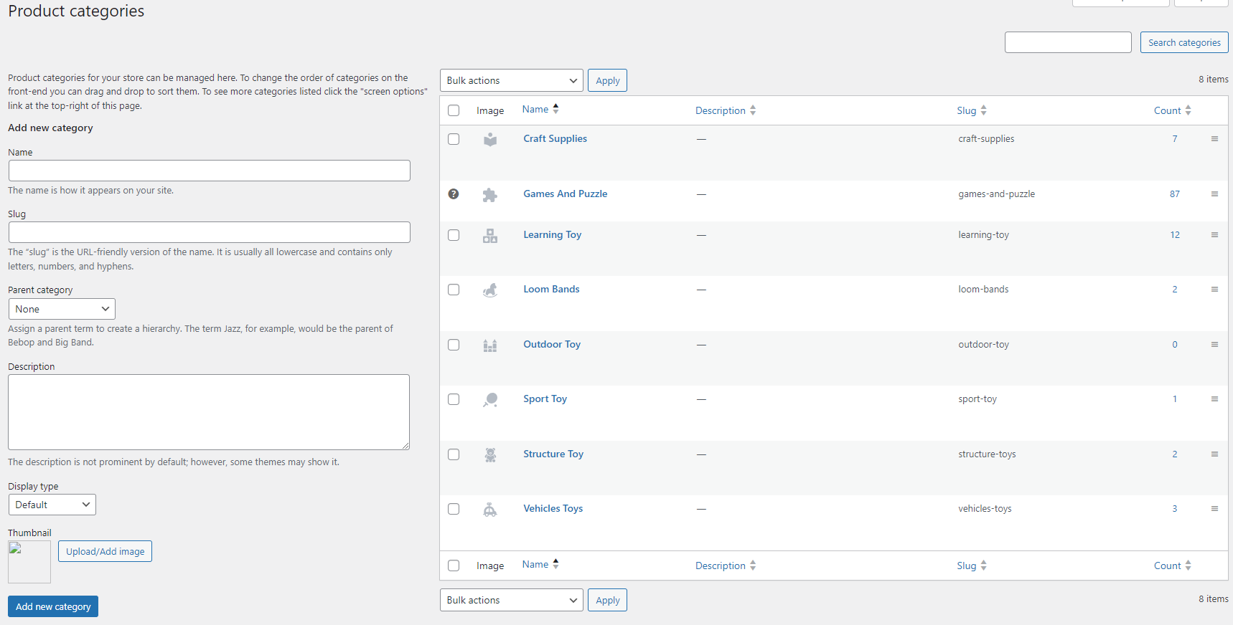1233x625 pixels.
Task: Check the Structure Toy row checkbox
Action: coord(454,454)
